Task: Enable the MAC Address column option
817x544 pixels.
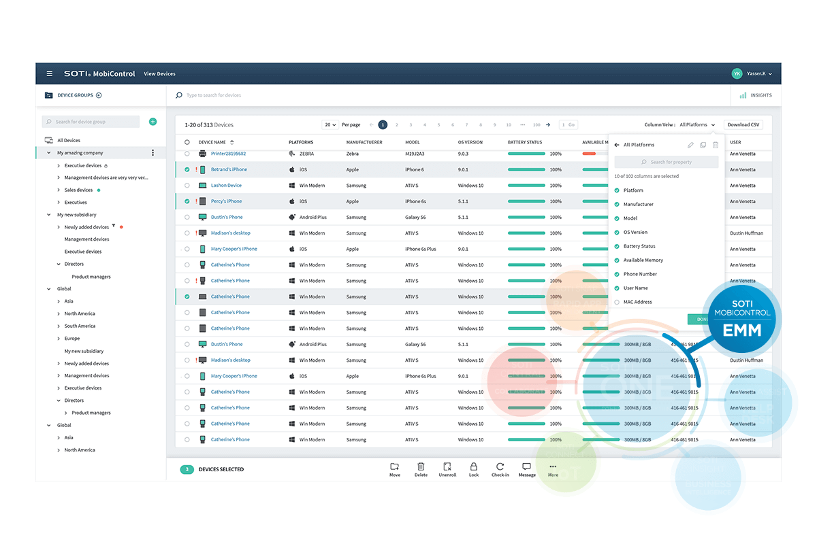Action: point(617,302)
